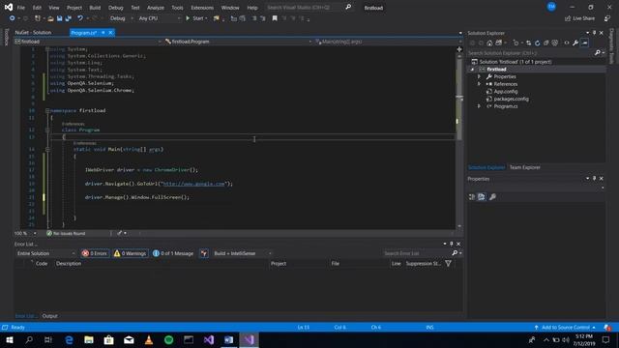Click the Collapse All icon in Solution Explorer

545,43
